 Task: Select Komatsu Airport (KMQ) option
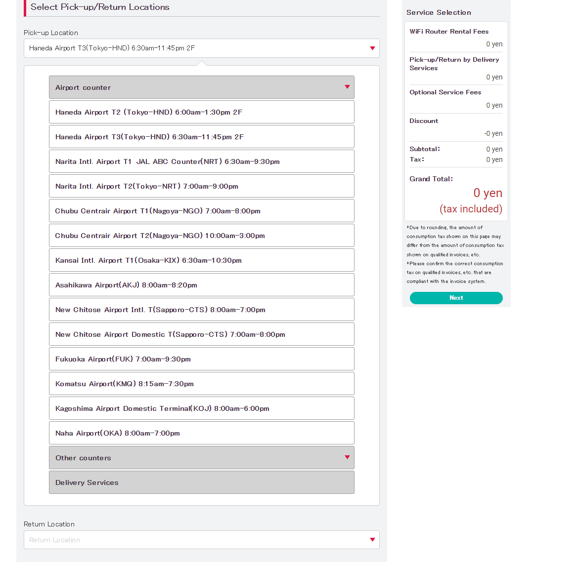coord(201,384)
